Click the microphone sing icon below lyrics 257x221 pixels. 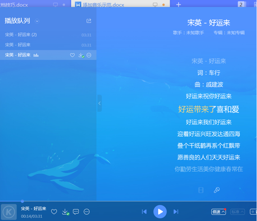click(x=217, y=190)
